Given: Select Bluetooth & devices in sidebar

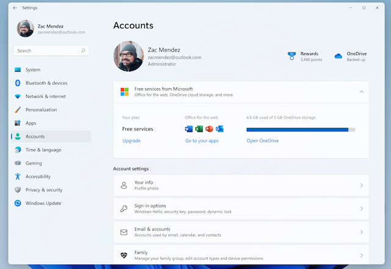Looking at the screenshot, I should [x=46, y=83].
